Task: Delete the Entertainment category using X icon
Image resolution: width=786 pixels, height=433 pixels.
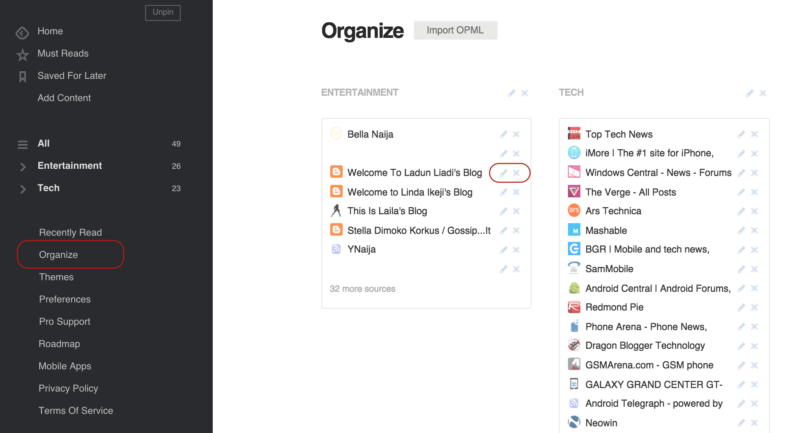Action: click(x=525, y=93)
